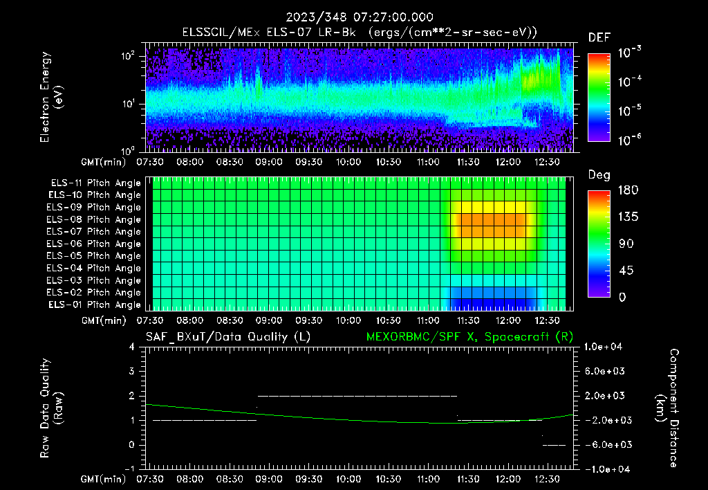This screenshot has width=708, height=490.
Task: Select the ELS-04 Pitch Angle row label
Action: (94, 269)
